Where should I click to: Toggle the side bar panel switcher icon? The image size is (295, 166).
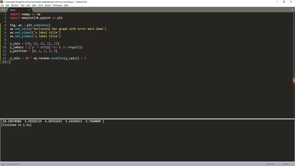pos(3,164)
